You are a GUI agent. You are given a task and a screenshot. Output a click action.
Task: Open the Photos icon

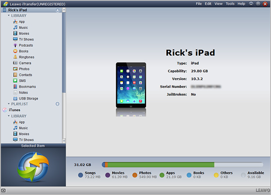coord(15,69)
